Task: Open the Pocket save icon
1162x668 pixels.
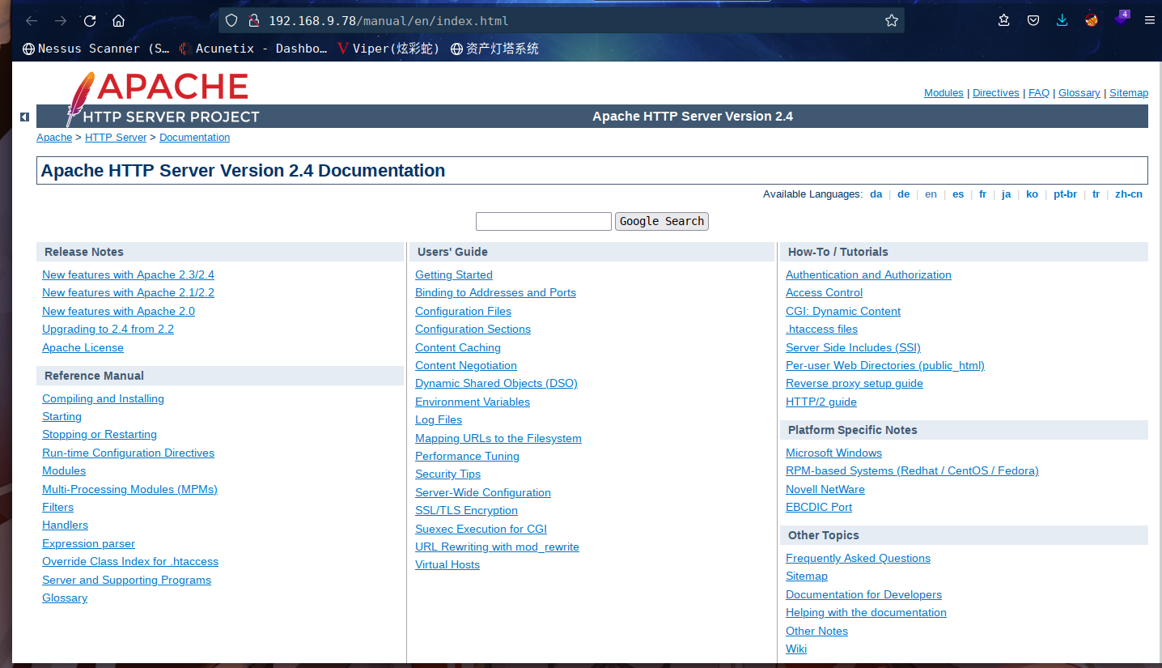Action: [1033, 20]
